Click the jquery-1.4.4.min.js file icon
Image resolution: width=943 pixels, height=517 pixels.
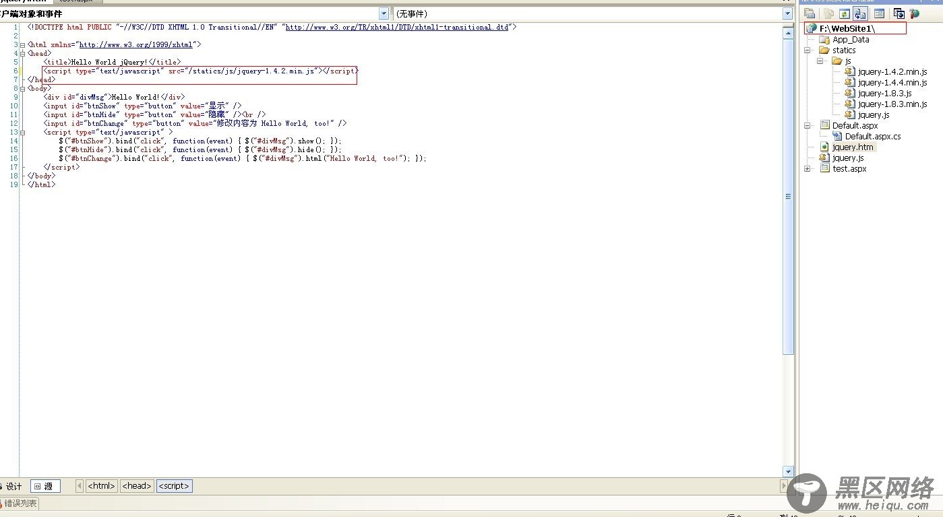850,83
